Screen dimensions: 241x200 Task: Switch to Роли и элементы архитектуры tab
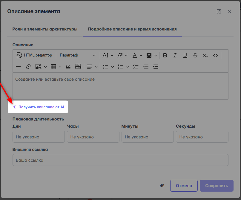click(x=45, y=29)
